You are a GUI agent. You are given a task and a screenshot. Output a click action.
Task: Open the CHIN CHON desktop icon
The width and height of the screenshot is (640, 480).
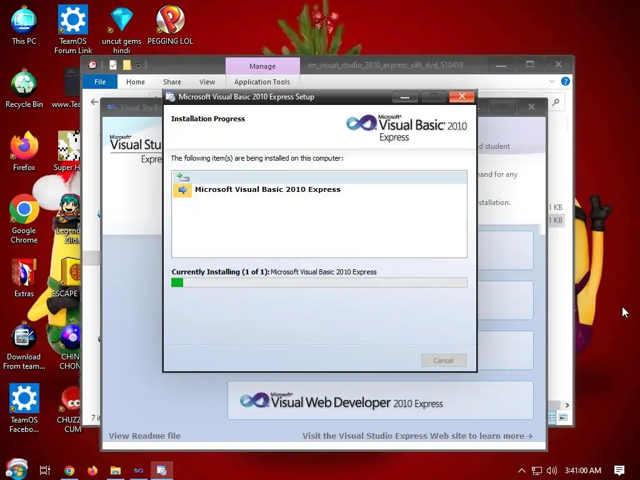(x=70, y=346)
